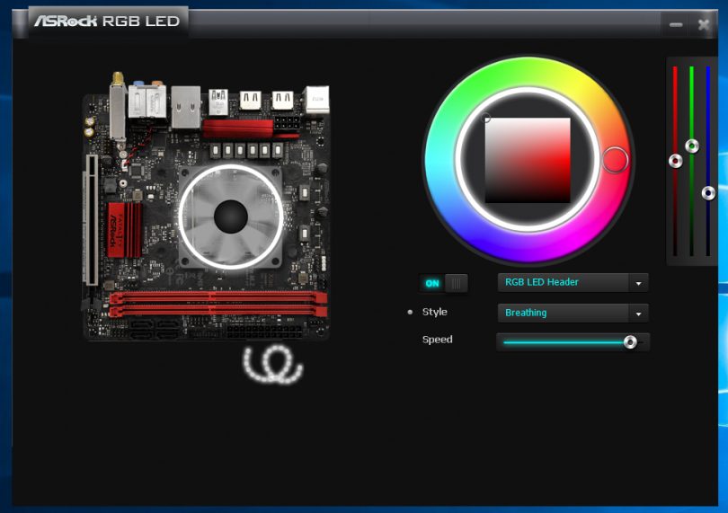This screenshot has height=513, width=728.
Task: Click the red chipset heatsink on motherboard
Action: 125,229
